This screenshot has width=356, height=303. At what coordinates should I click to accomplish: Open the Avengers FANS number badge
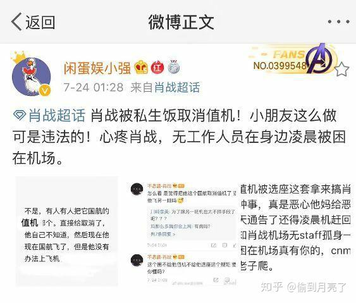[x=293, y=59]
